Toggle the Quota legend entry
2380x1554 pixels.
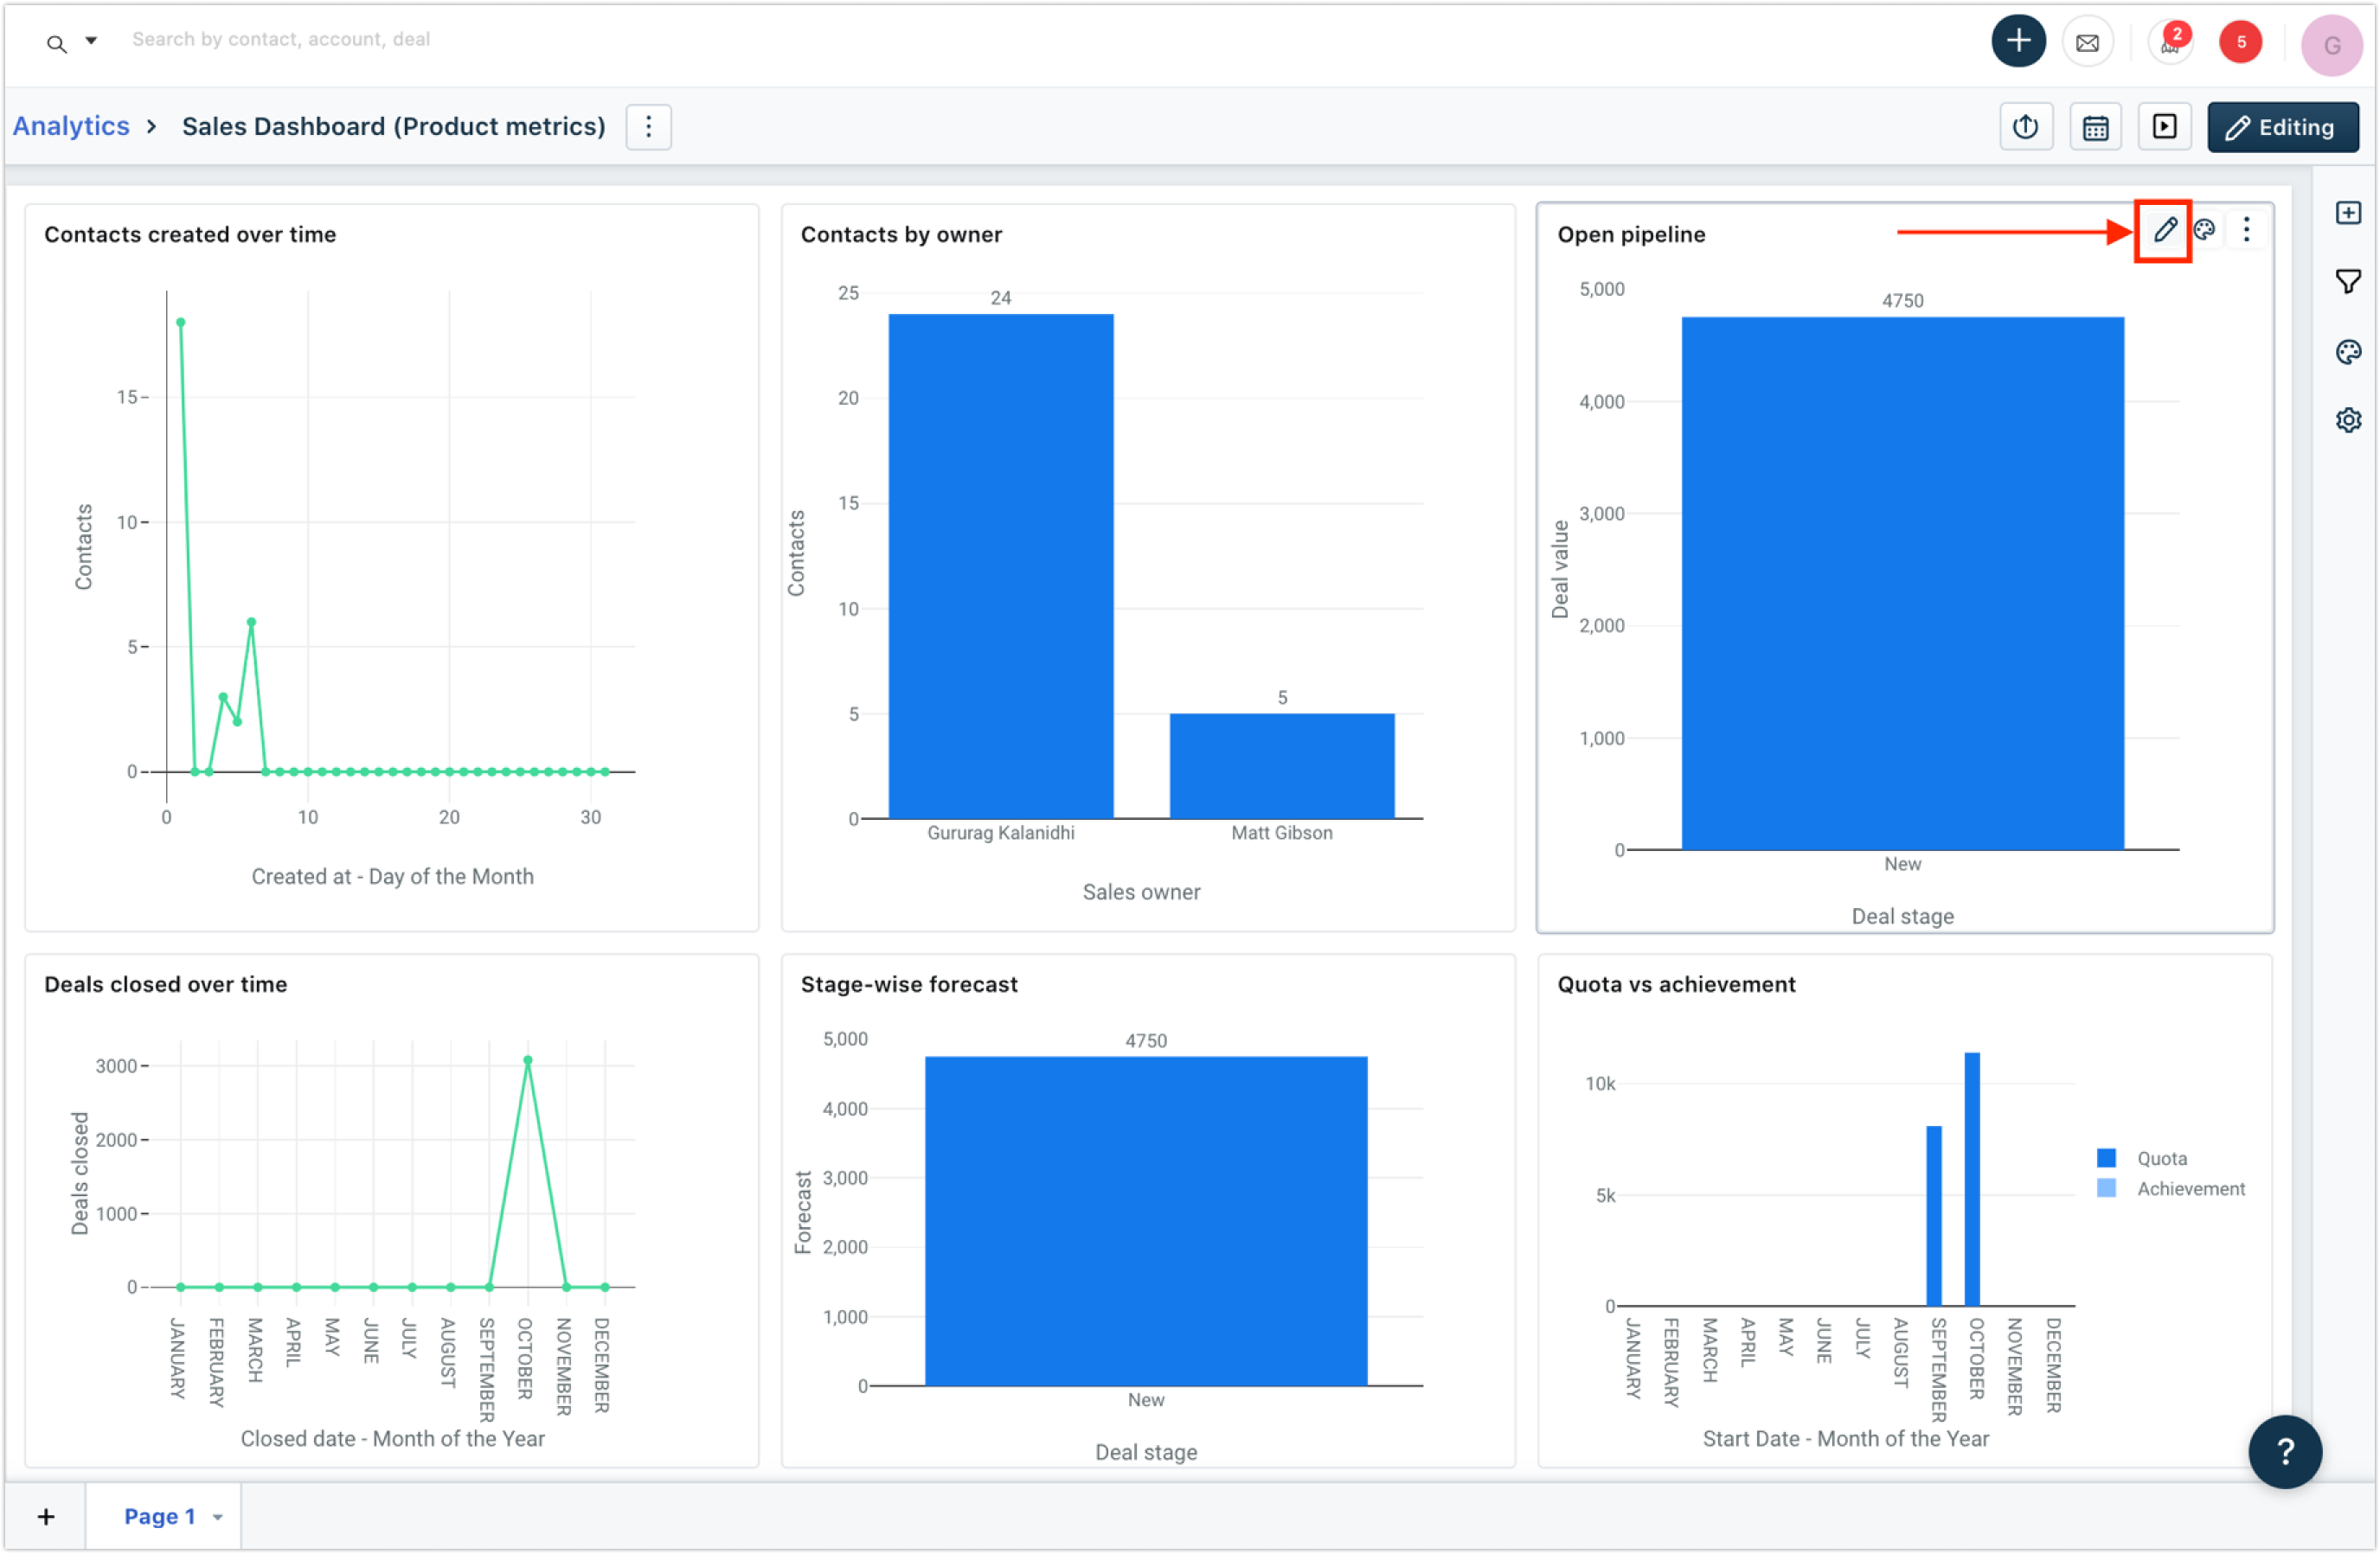click(2160, 1158)
